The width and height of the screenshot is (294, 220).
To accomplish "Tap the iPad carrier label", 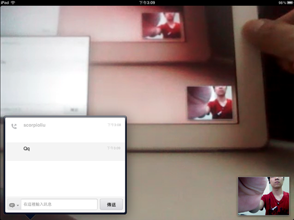I will 5,2.
